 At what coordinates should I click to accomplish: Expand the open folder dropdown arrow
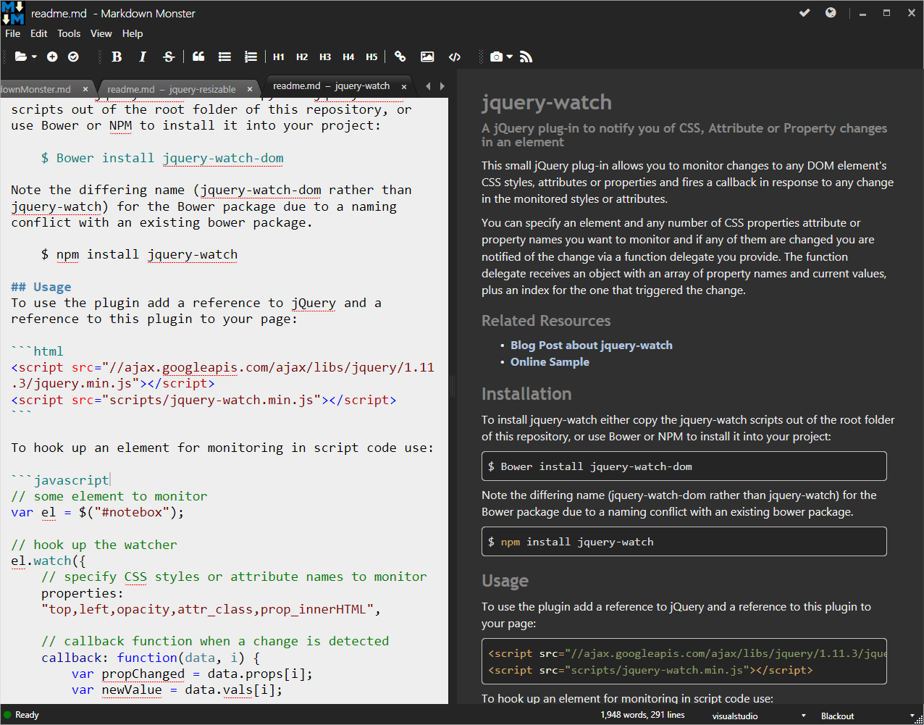(34, 57)
